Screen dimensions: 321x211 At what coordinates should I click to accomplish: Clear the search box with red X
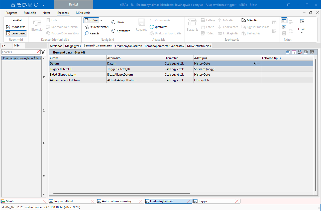(38, 52)
